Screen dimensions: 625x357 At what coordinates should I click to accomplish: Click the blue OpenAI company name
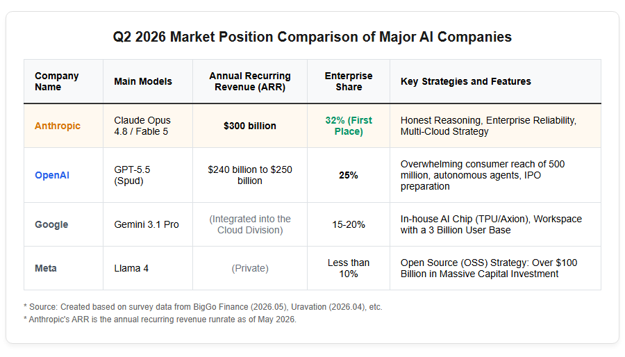(x=52, y=175)
